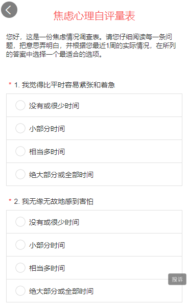Select 绝大部分或全部时间 radio for question 1
The height and width of the screenshot is (304, 189).
(20, 174)
